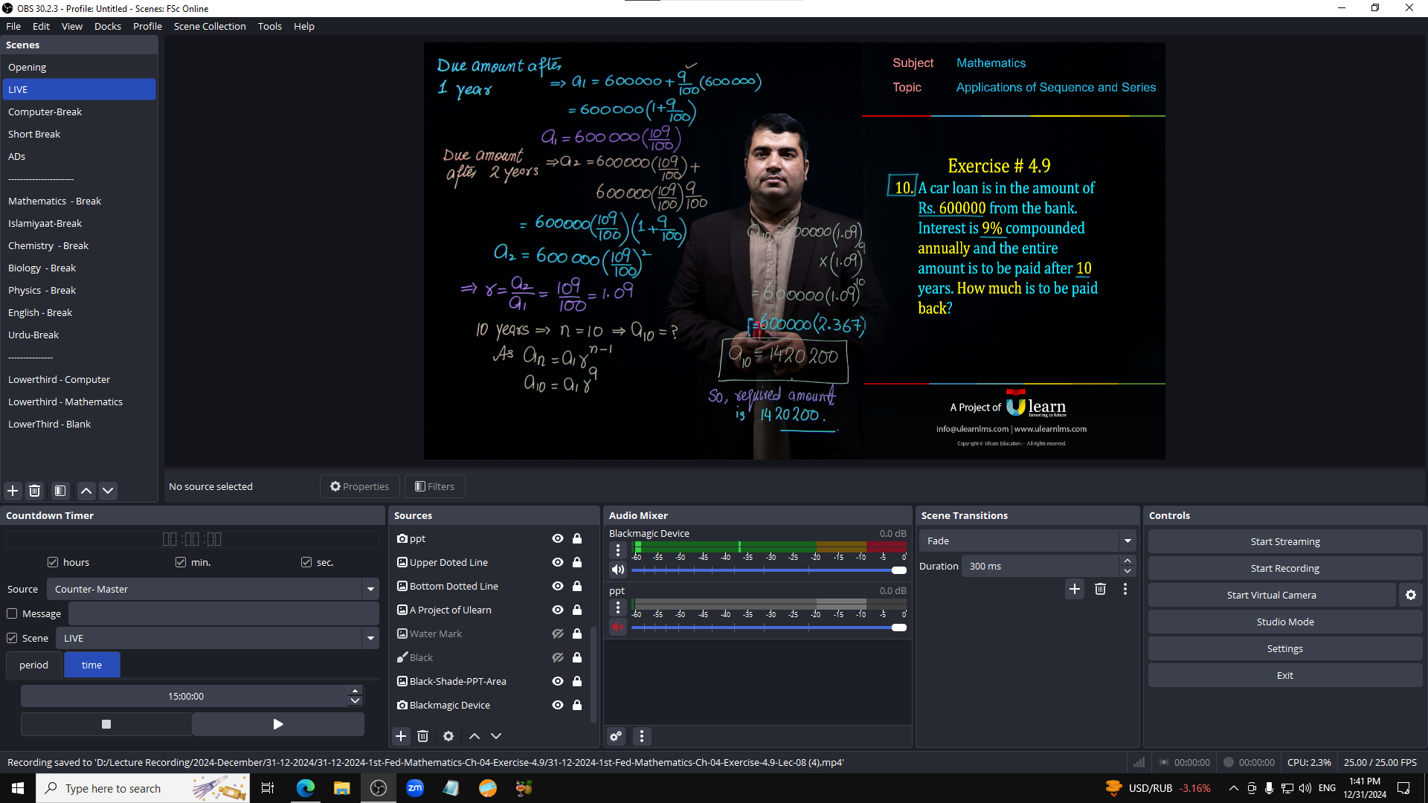Open the Edit menu

[x=41, y=26]
